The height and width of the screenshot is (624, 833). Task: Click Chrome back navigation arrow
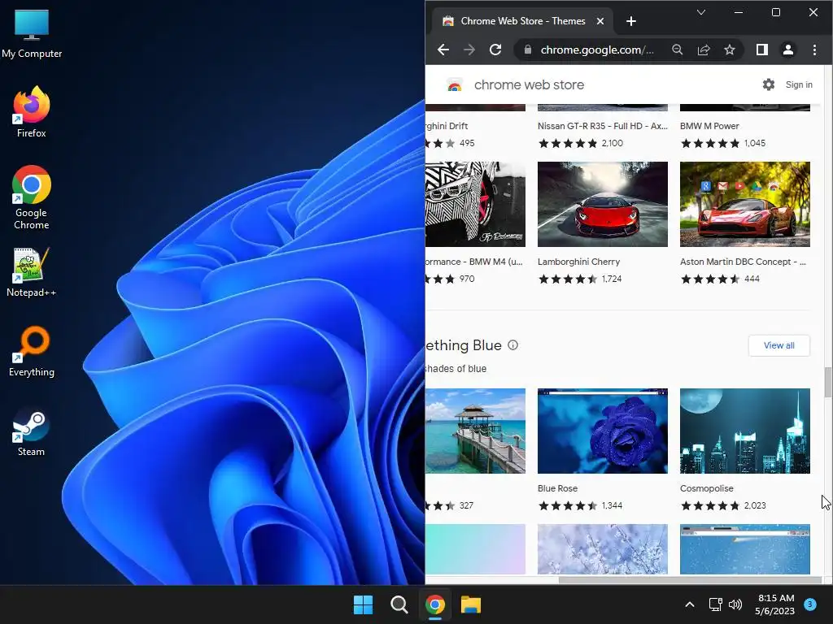point(443,50)
